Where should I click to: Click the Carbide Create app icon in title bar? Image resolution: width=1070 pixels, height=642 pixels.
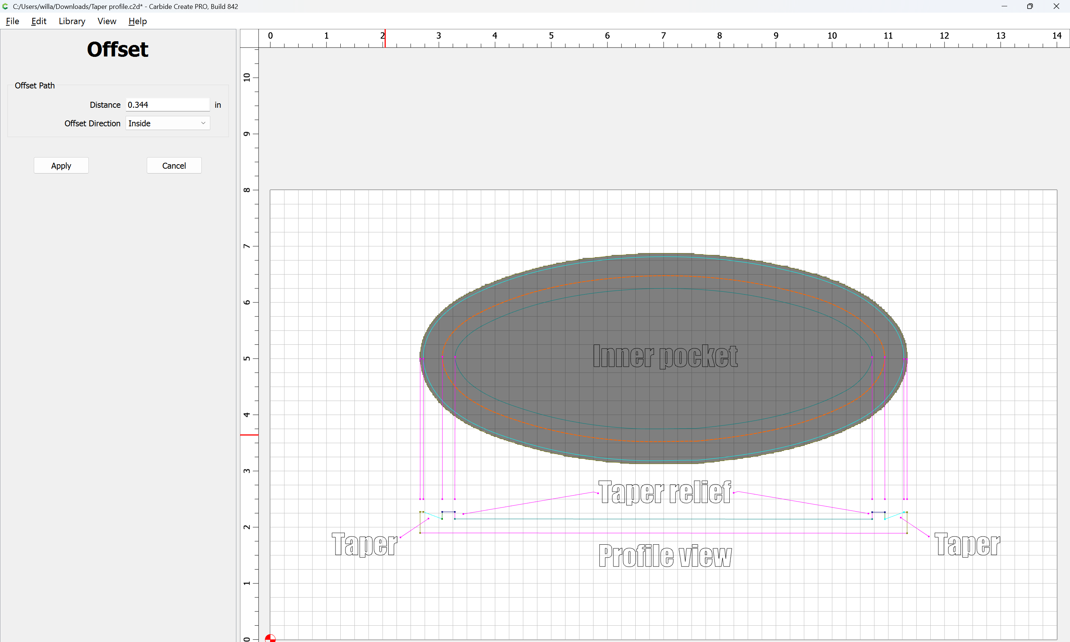(x=5, y=6)
